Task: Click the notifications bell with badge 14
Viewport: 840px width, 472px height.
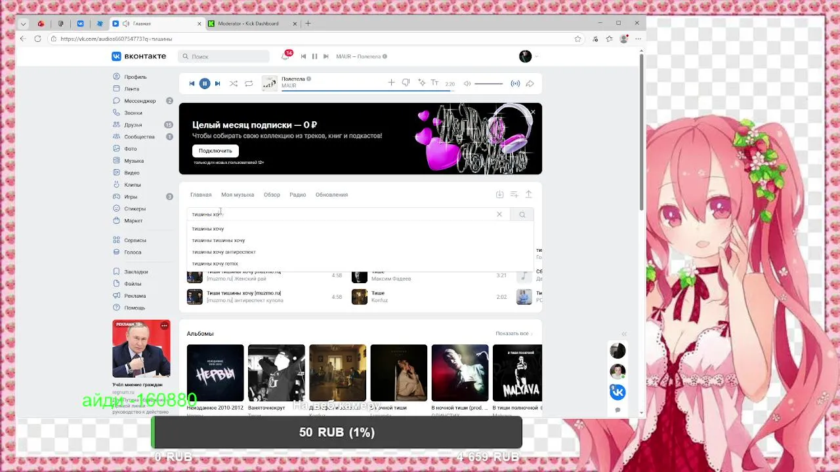Action: pos(285,56)
